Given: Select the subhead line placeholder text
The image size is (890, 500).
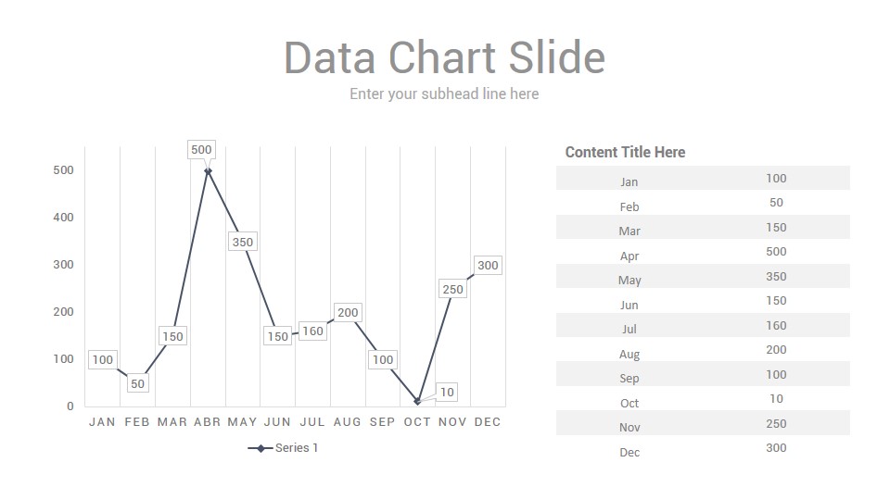Looking at the screenshot, I should 444,94.
